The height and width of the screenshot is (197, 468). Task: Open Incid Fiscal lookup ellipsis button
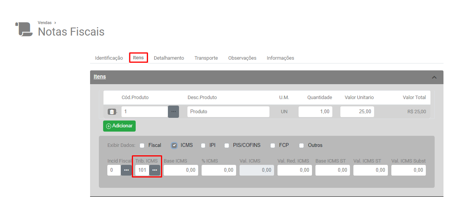(126, 170)
